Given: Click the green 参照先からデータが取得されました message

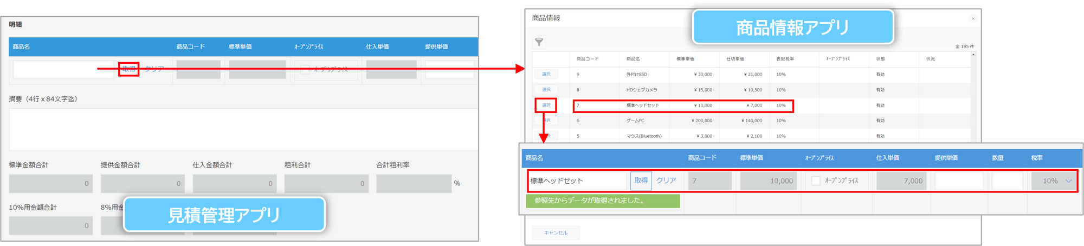Looking at the screenshot, I should click(603, 201).
